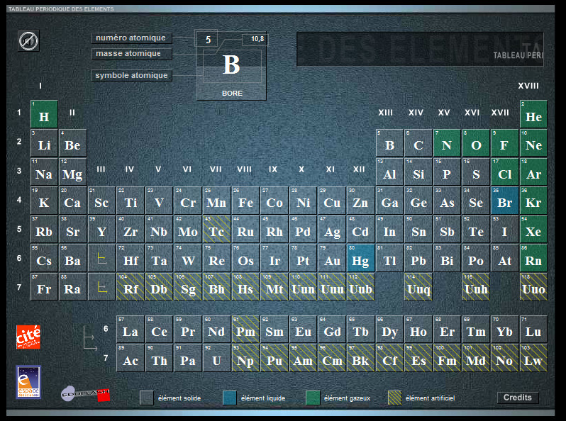Open the Credits button

point(517,398)
